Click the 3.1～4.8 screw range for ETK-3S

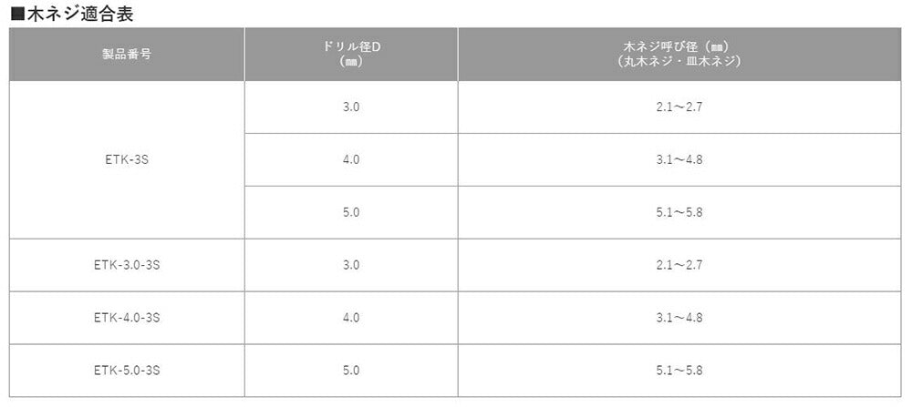(x=678, y=159)
